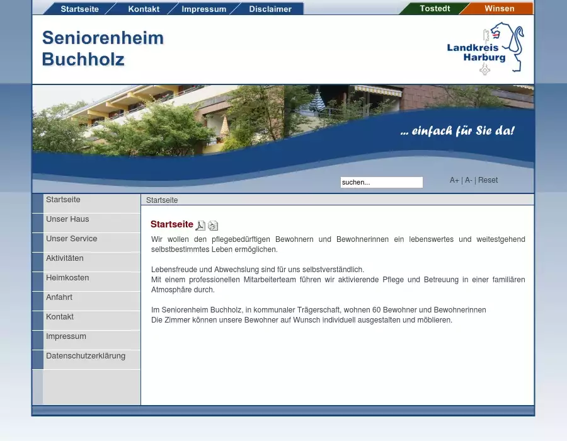
Task: Switch to the green Tostedt tab
Action: point(435,8)
